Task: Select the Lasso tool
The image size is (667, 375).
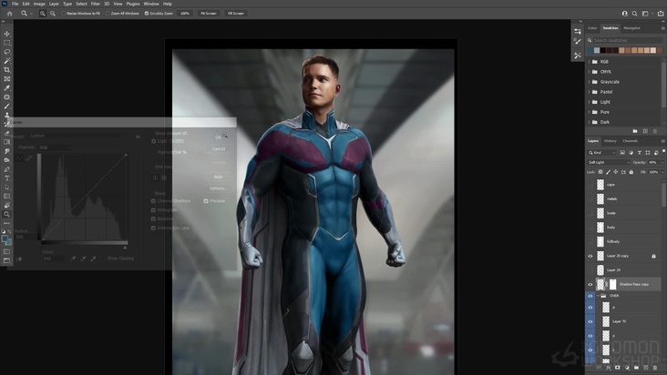Action: click(6, 52)
